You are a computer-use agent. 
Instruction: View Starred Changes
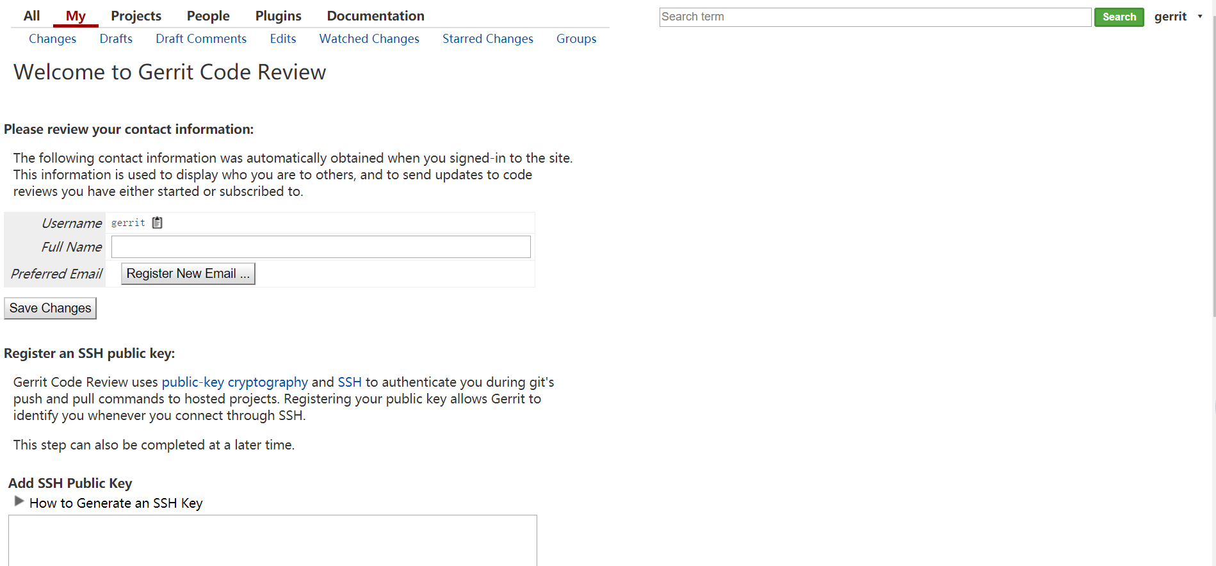point(487,39)
